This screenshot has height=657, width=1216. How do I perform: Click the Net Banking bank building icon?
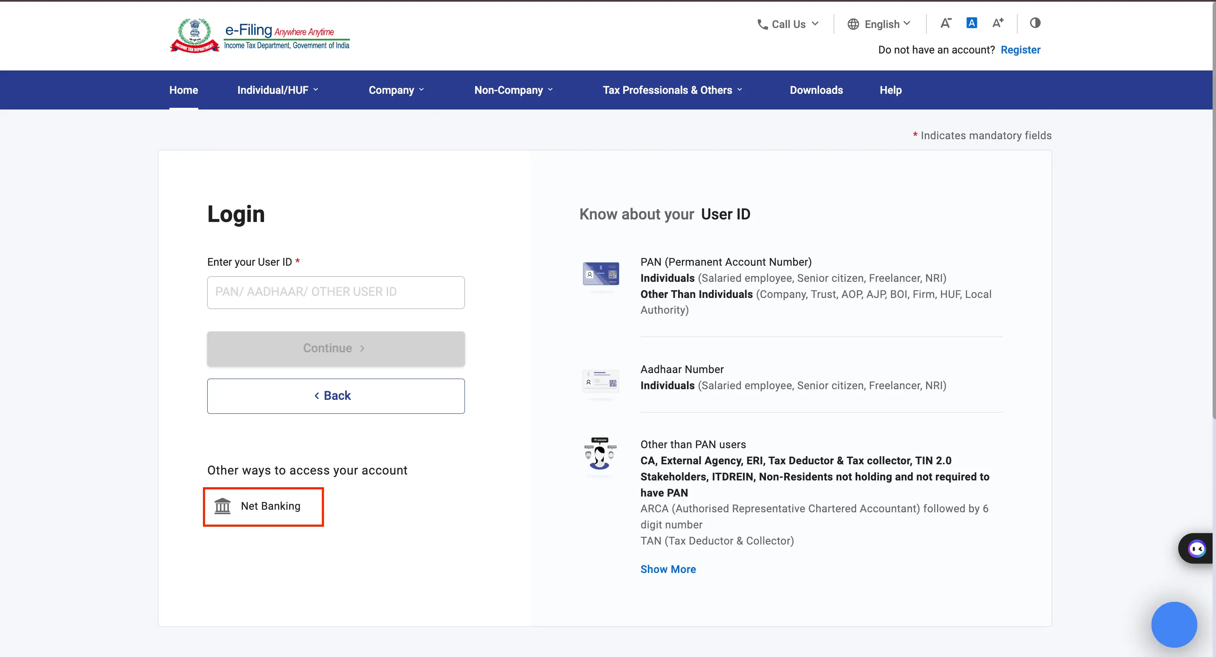click(222, 506)
